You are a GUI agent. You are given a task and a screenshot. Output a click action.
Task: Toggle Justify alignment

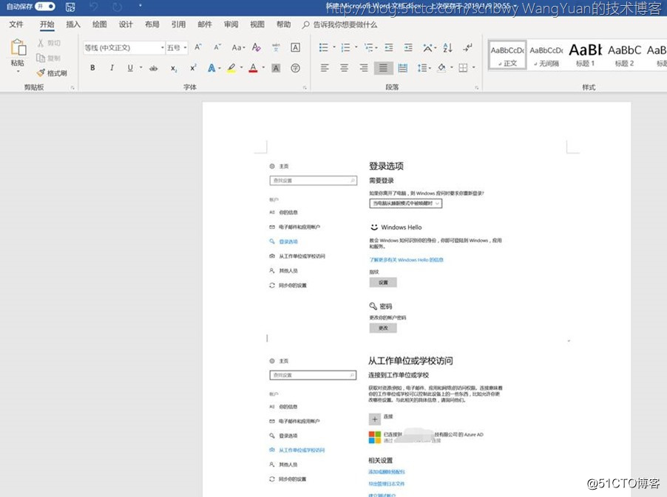point(383,68)
